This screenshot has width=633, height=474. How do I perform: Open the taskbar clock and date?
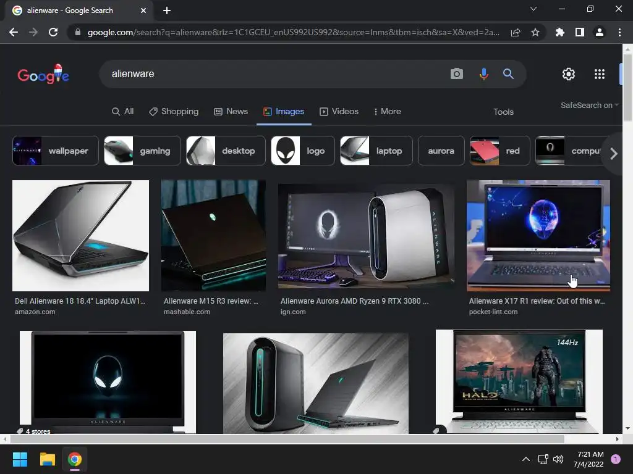[588, 459]
